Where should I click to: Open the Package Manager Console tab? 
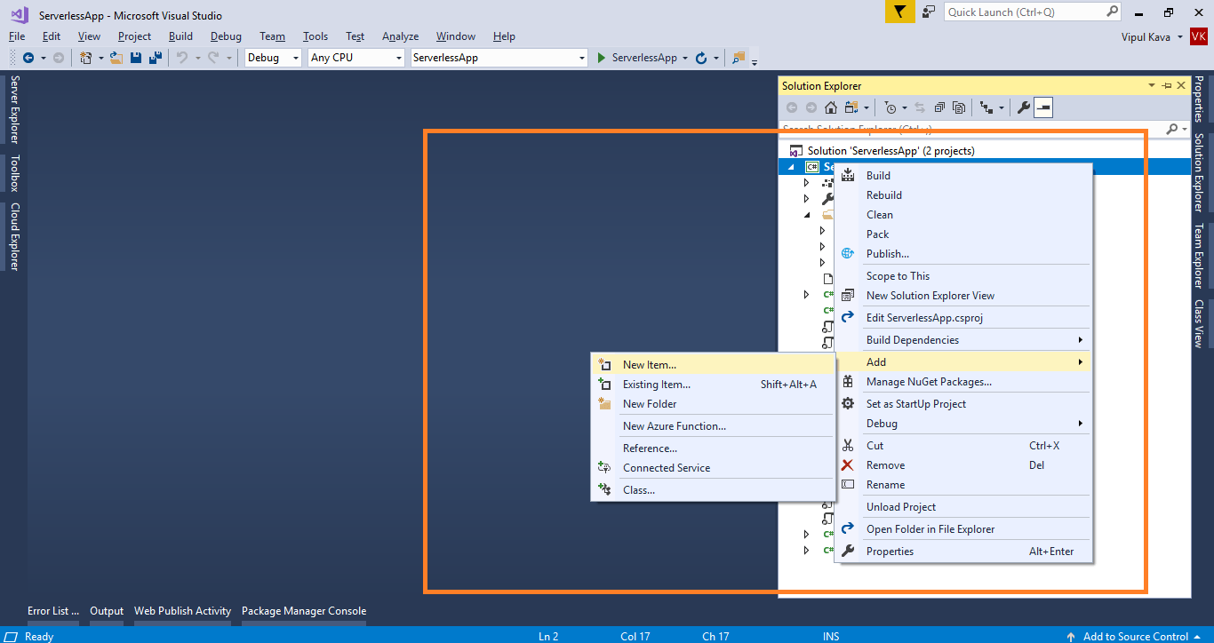pyautogui.click(x=304, y=611)
